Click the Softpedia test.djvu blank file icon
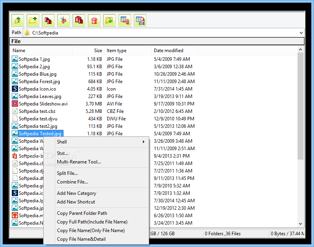314x247 pixels. [15, 118]
